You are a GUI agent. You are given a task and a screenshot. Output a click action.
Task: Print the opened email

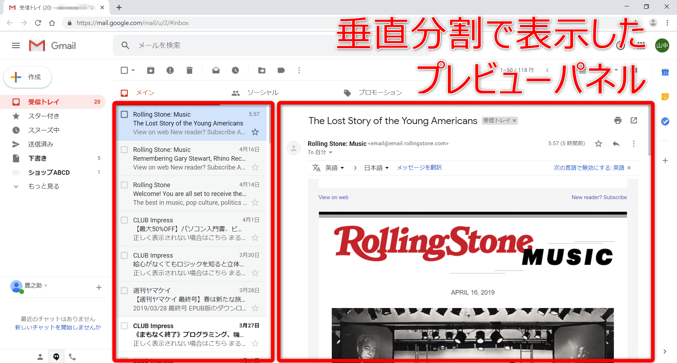pyautogui.click(x=618, y=121)
